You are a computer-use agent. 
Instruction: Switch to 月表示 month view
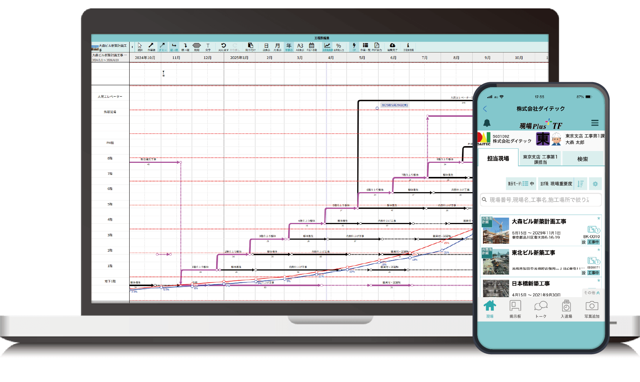point(277,47)
